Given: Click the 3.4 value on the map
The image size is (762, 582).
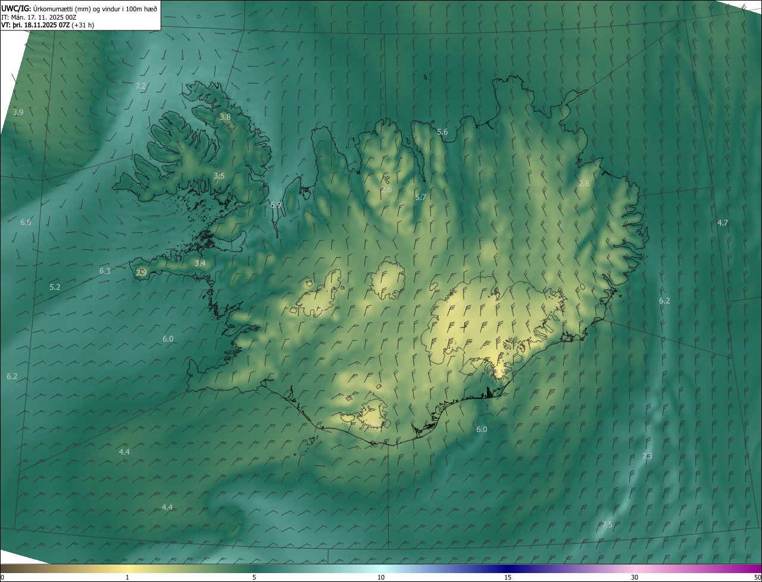Looking at the screenshot, I should pyautogui.click(x=200, y=263).
